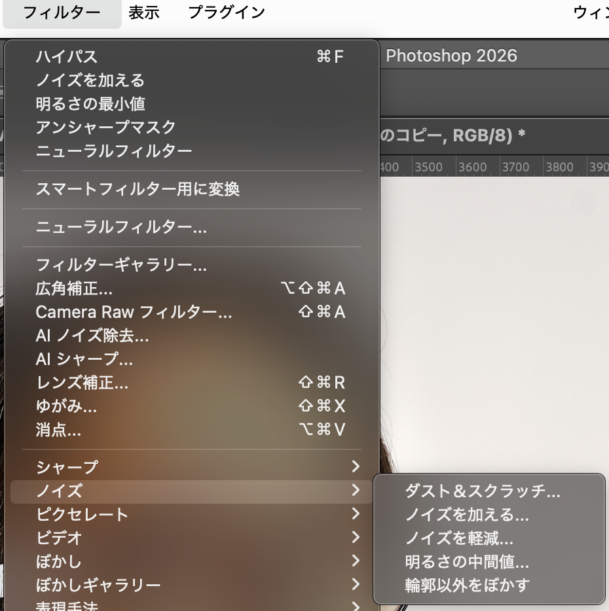Image resolution: width=609 pixels, height=611 pixels.
Task: Select アンシャープマスク filter
Action: point(106,128)
